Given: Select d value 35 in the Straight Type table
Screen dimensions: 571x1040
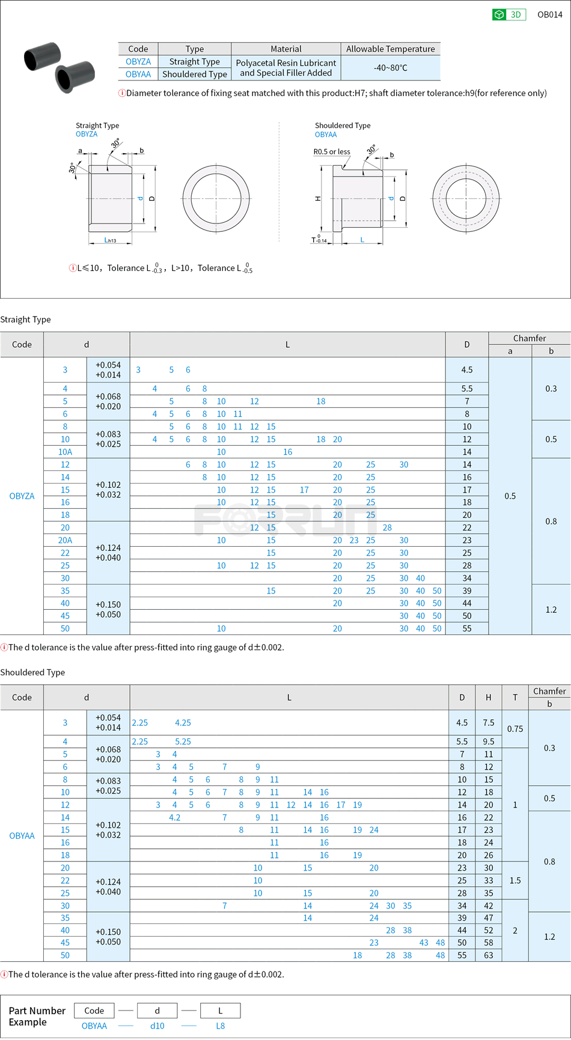Looking at the screenshot, I should pos(65,591).
